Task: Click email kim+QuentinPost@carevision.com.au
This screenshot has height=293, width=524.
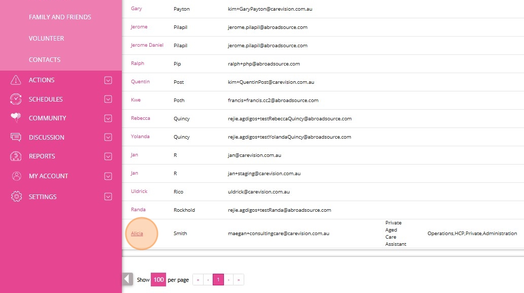Action: click(x=271, y=82)
